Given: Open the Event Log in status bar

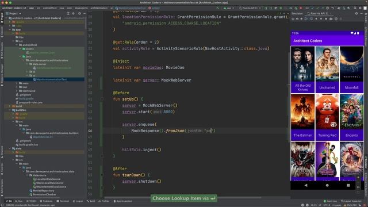Looking at the screenshot, I should (330, 201).
